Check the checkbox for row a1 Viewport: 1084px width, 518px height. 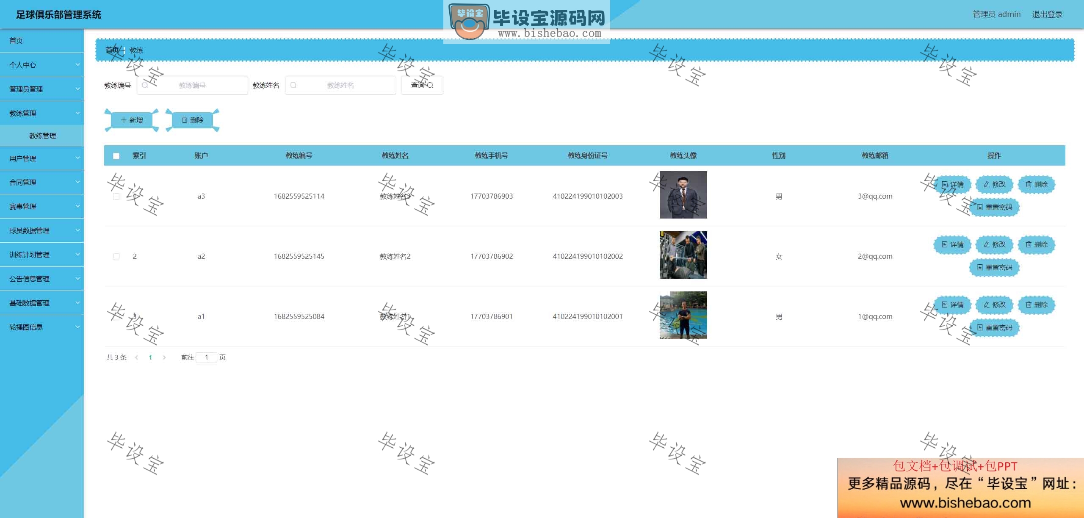[116, 317]
